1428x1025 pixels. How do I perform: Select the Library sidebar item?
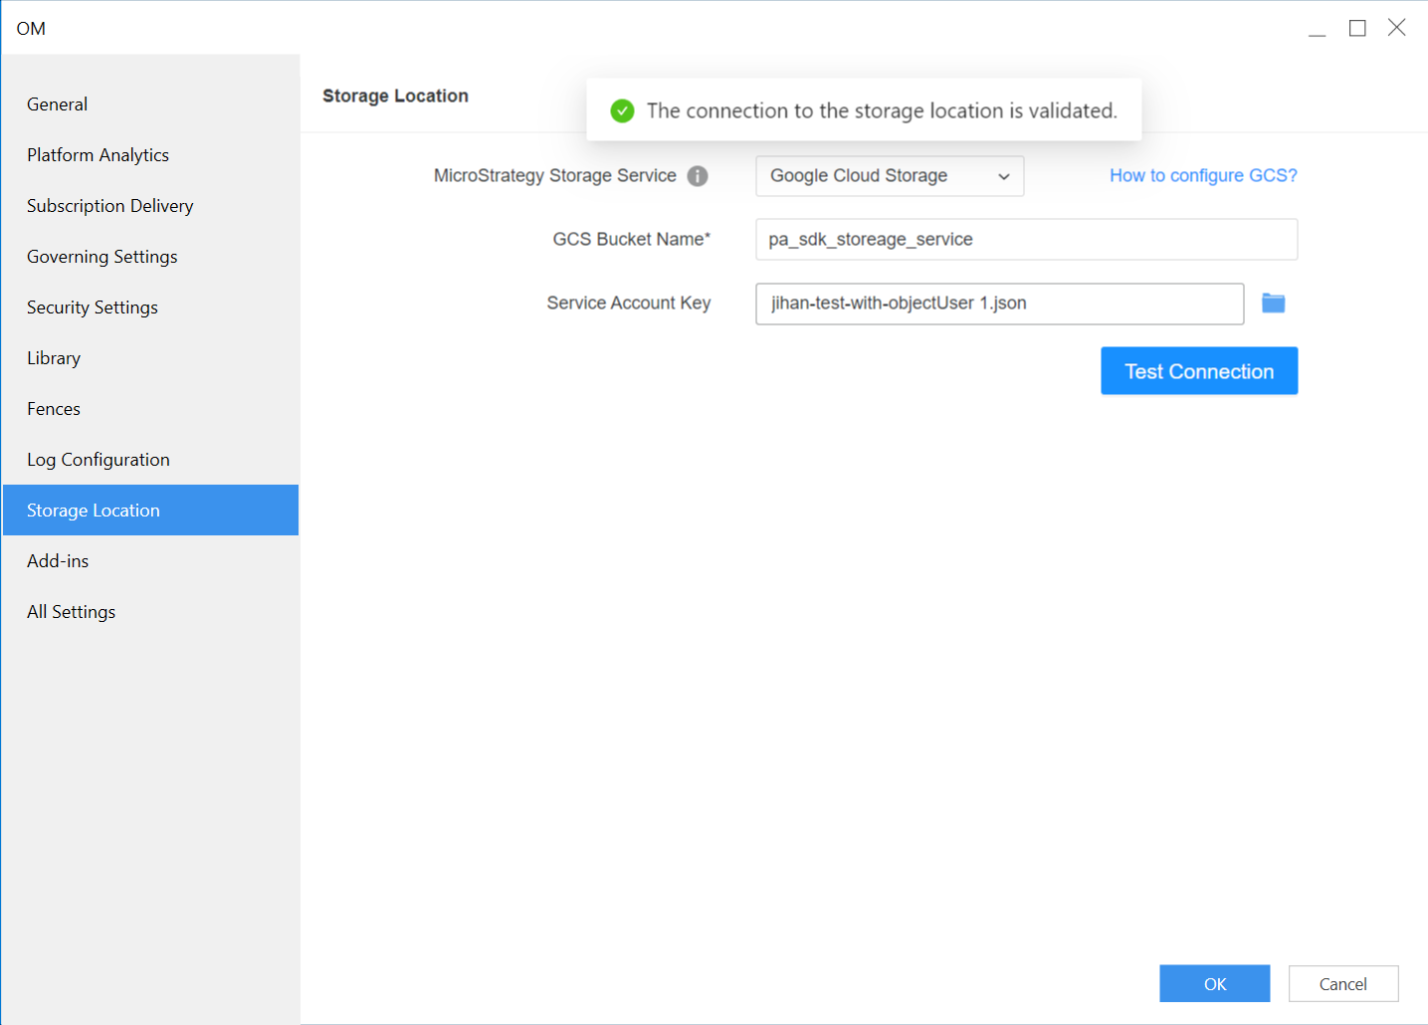(x=54, y=358)
